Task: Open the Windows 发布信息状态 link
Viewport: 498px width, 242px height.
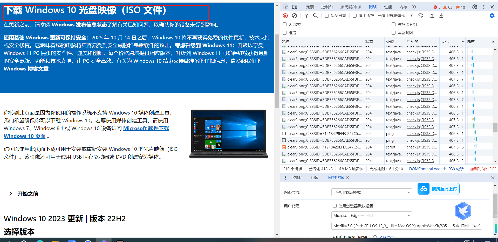Action: click(79, 25)
